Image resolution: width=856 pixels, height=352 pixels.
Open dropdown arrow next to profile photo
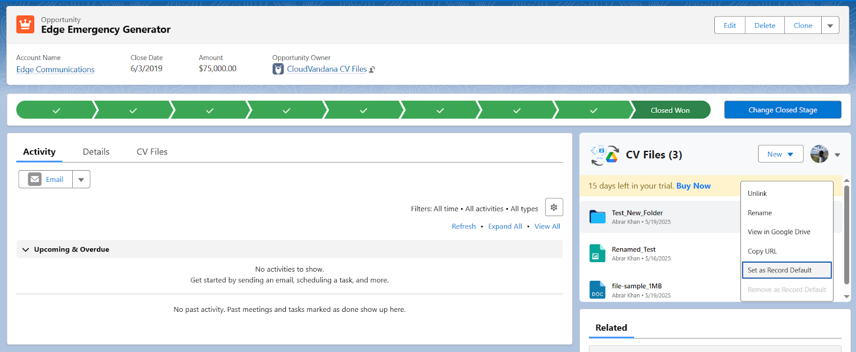837,155
